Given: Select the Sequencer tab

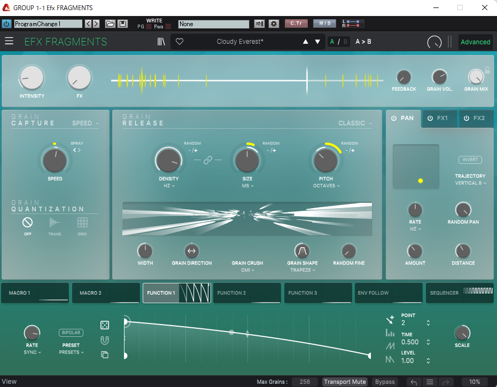Looking at the screenshot, I should [x=460, y=293].
